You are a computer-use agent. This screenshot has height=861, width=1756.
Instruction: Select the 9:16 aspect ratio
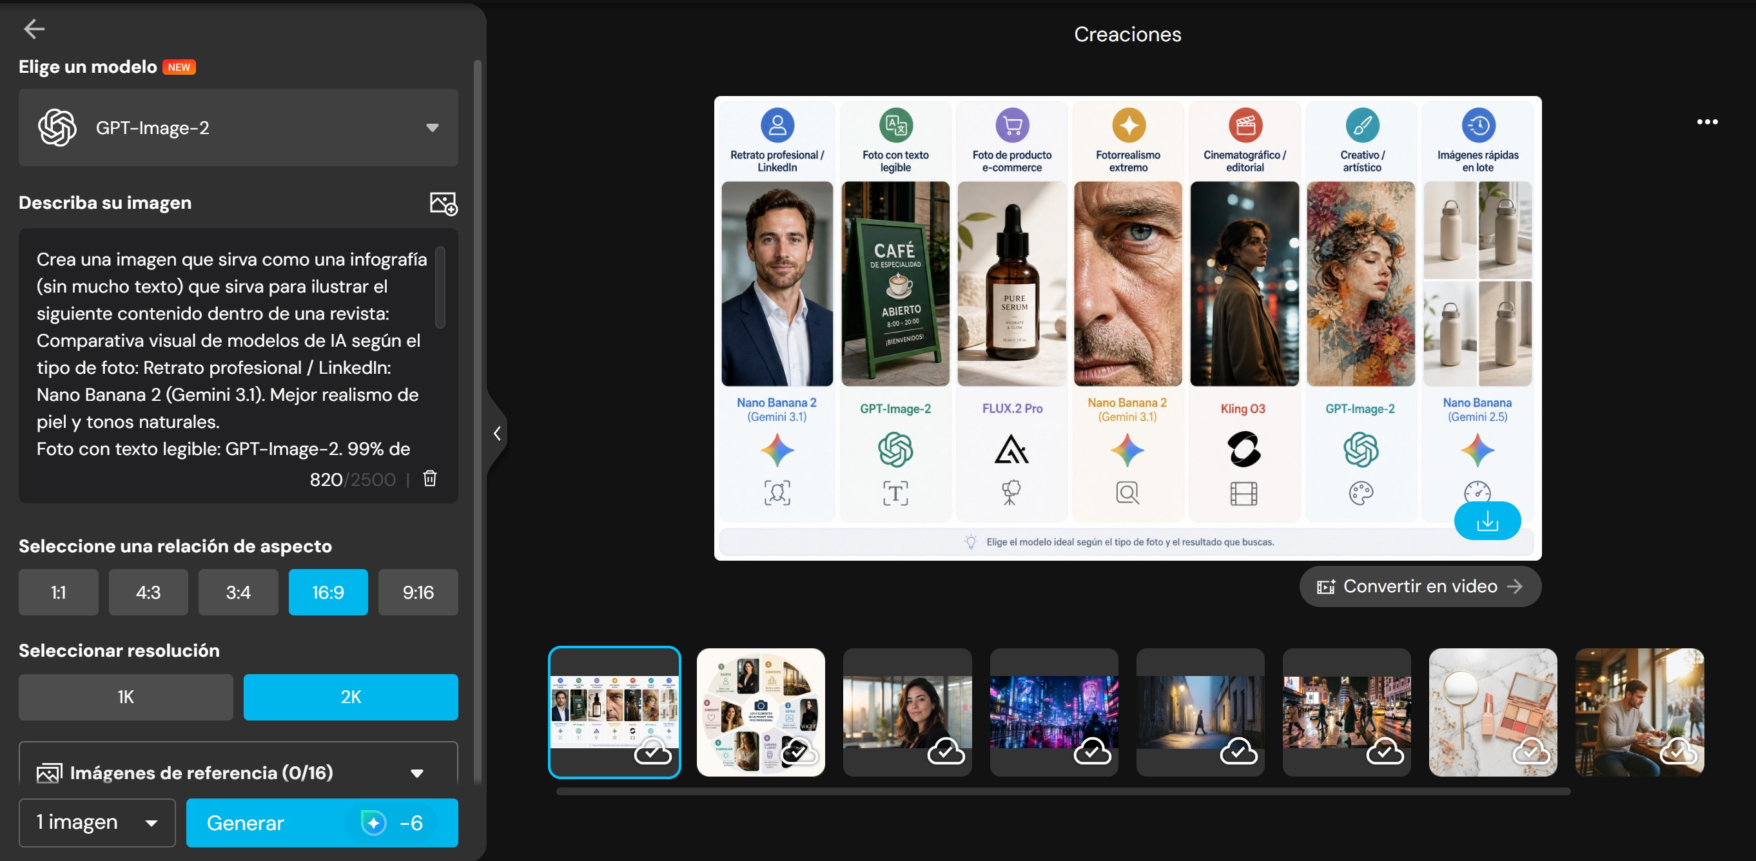coord(418,592)
